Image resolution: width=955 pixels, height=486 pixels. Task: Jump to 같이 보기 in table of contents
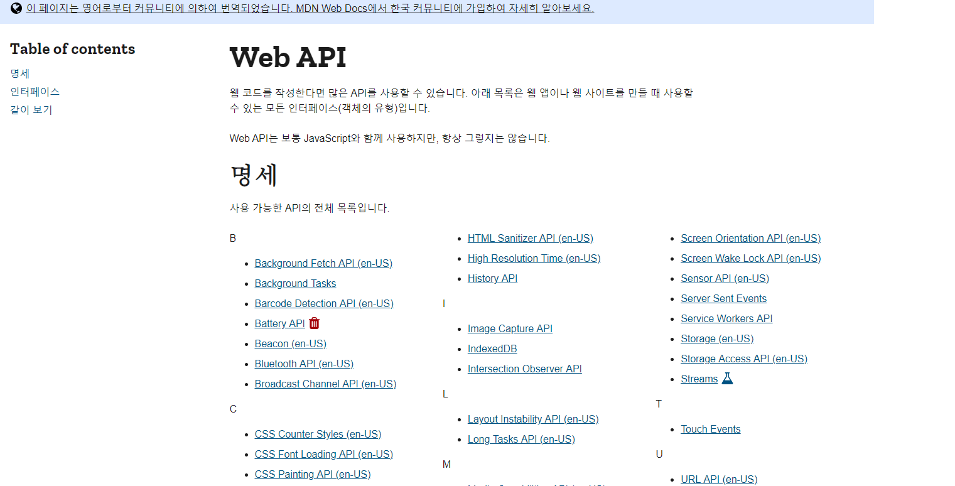(x=31, y=110)
